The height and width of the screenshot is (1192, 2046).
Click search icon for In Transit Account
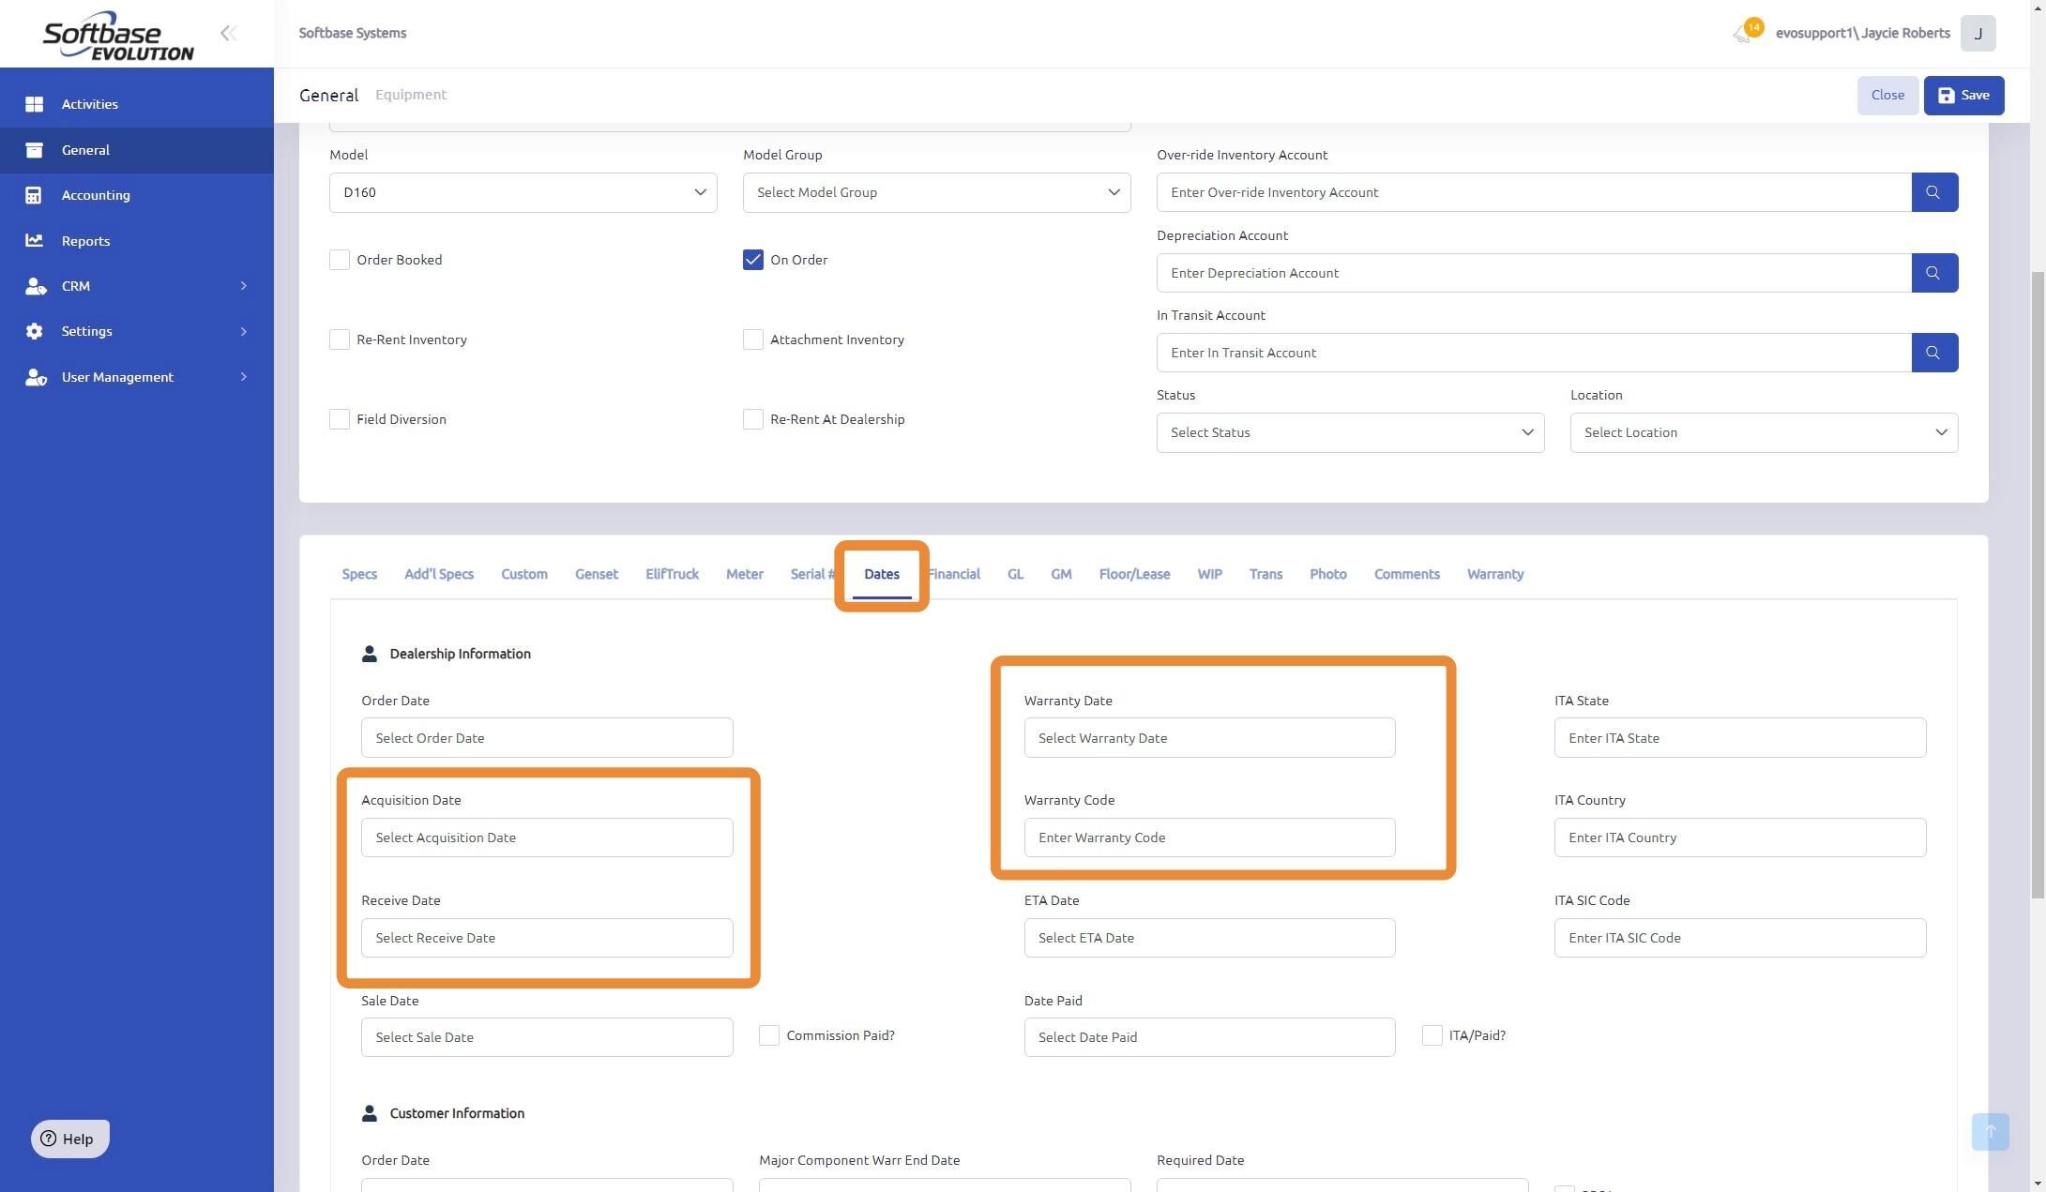tap(1933, 353)
